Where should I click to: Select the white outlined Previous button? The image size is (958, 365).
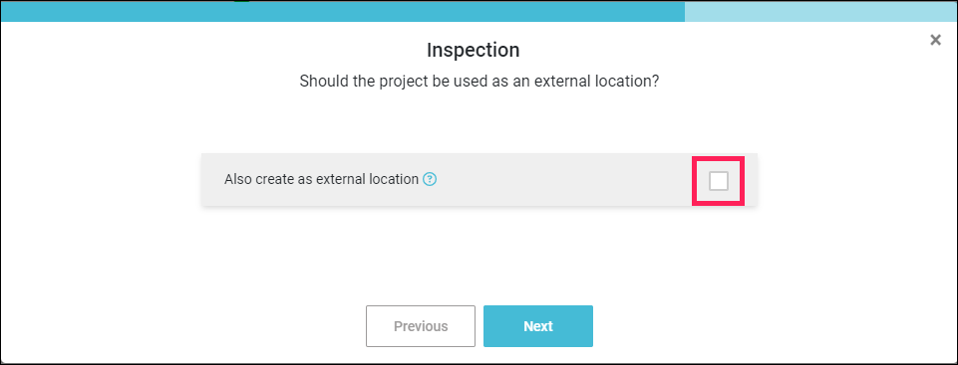(421, 326)
